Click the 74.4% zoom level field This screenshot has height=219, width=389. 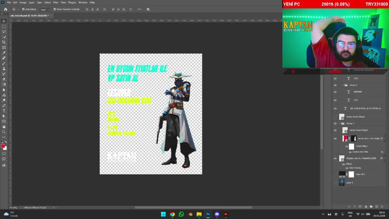tap(13, 207)
